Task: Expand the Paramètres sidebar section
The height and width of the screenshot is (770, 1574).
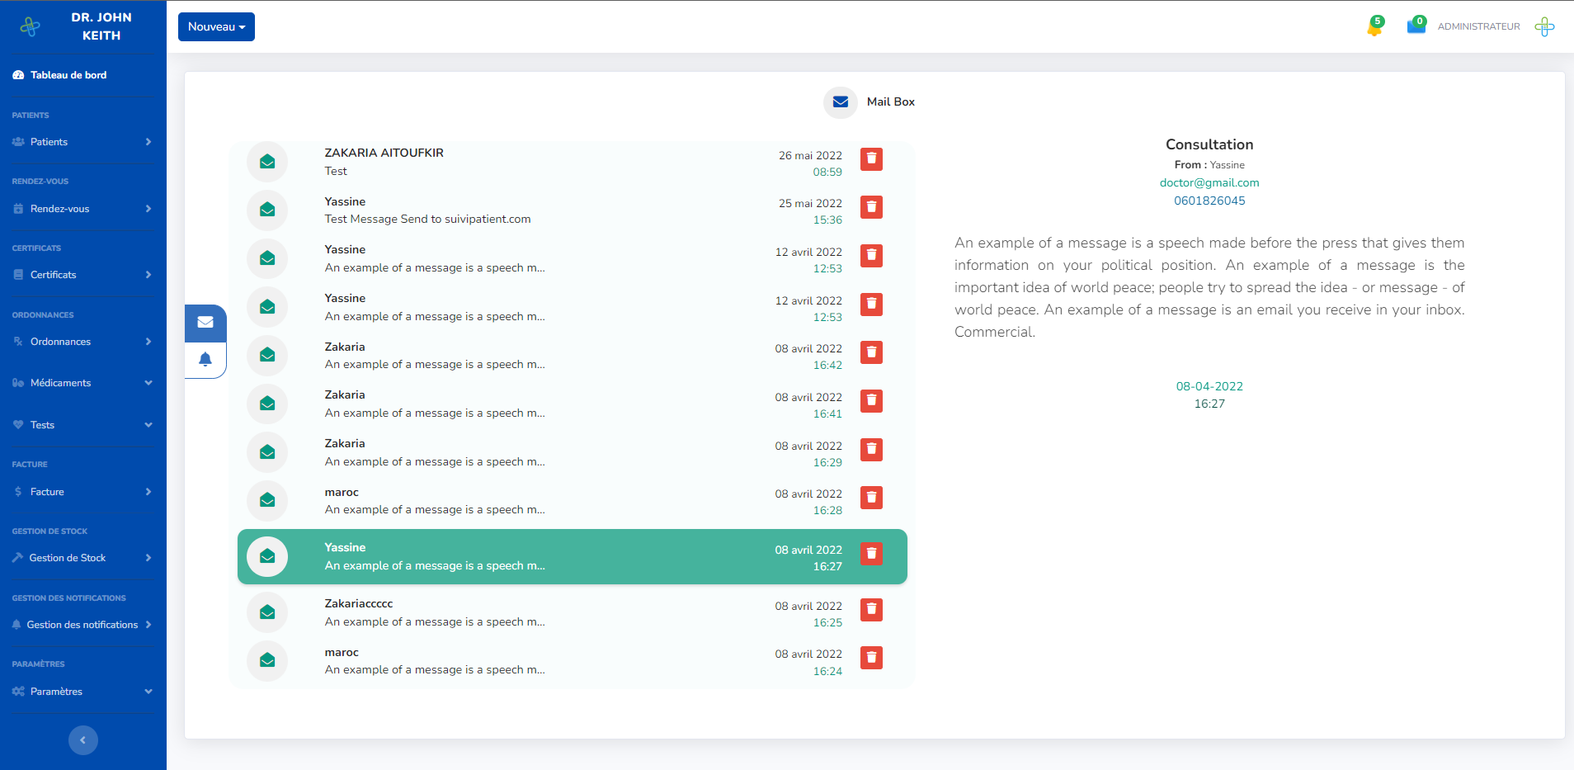Action: [82, 692]
